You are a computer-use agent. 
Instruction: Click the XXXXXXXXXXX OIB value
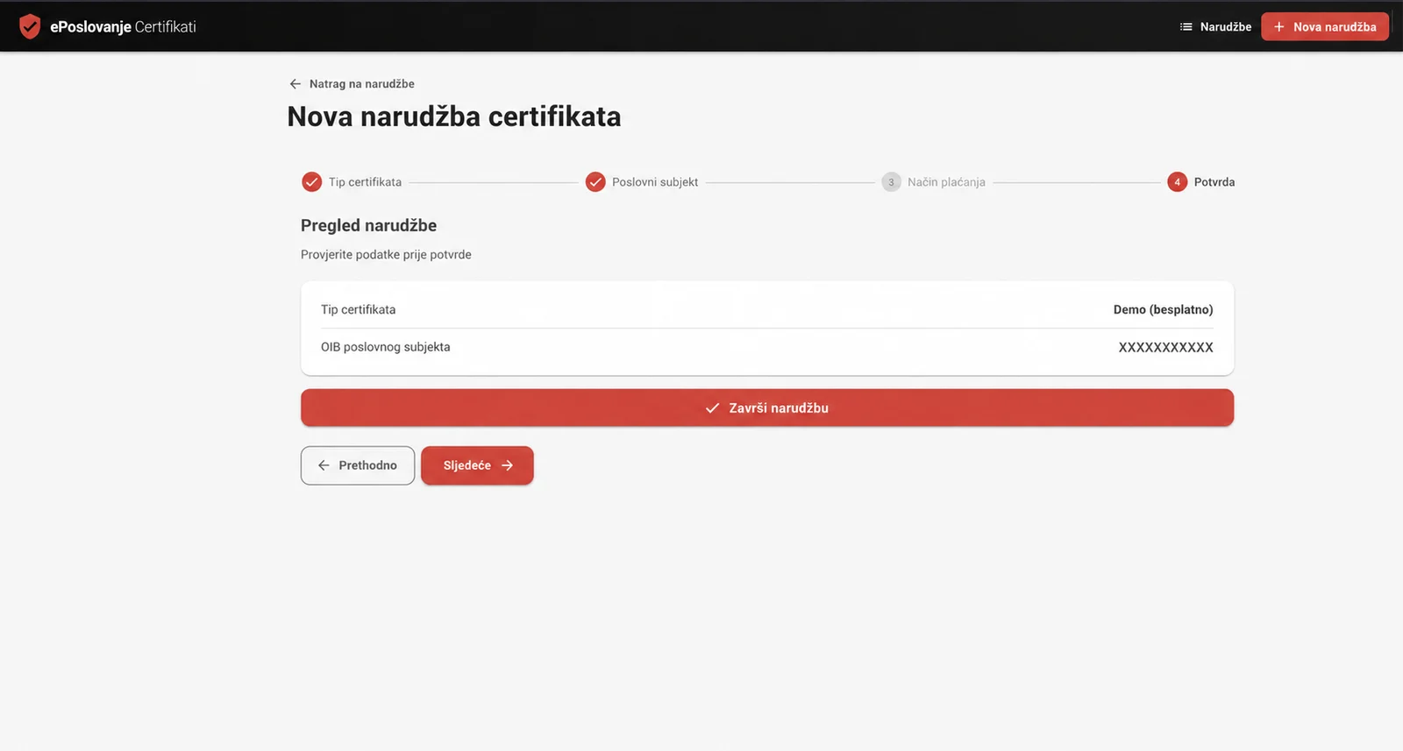[x=1165, y=347]
